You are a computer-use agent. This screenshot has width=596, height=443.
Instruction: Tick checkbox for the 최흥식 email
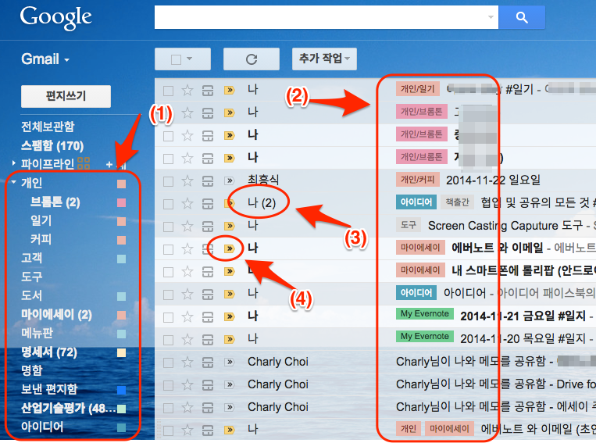pyautogui.click(x=169, y=181)
